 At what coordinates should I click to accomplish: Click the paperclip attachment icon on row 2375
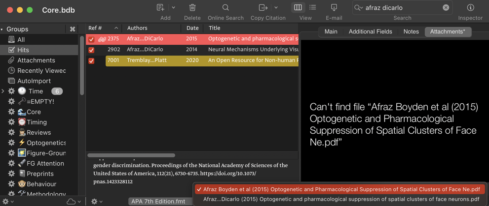click(102, 39)
